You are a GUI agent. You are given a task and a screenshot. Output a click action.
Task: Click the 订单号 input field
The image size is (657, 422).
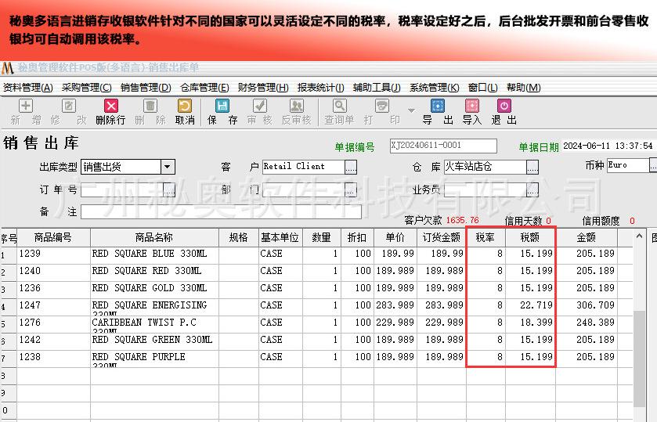click(x=122, y=190)
